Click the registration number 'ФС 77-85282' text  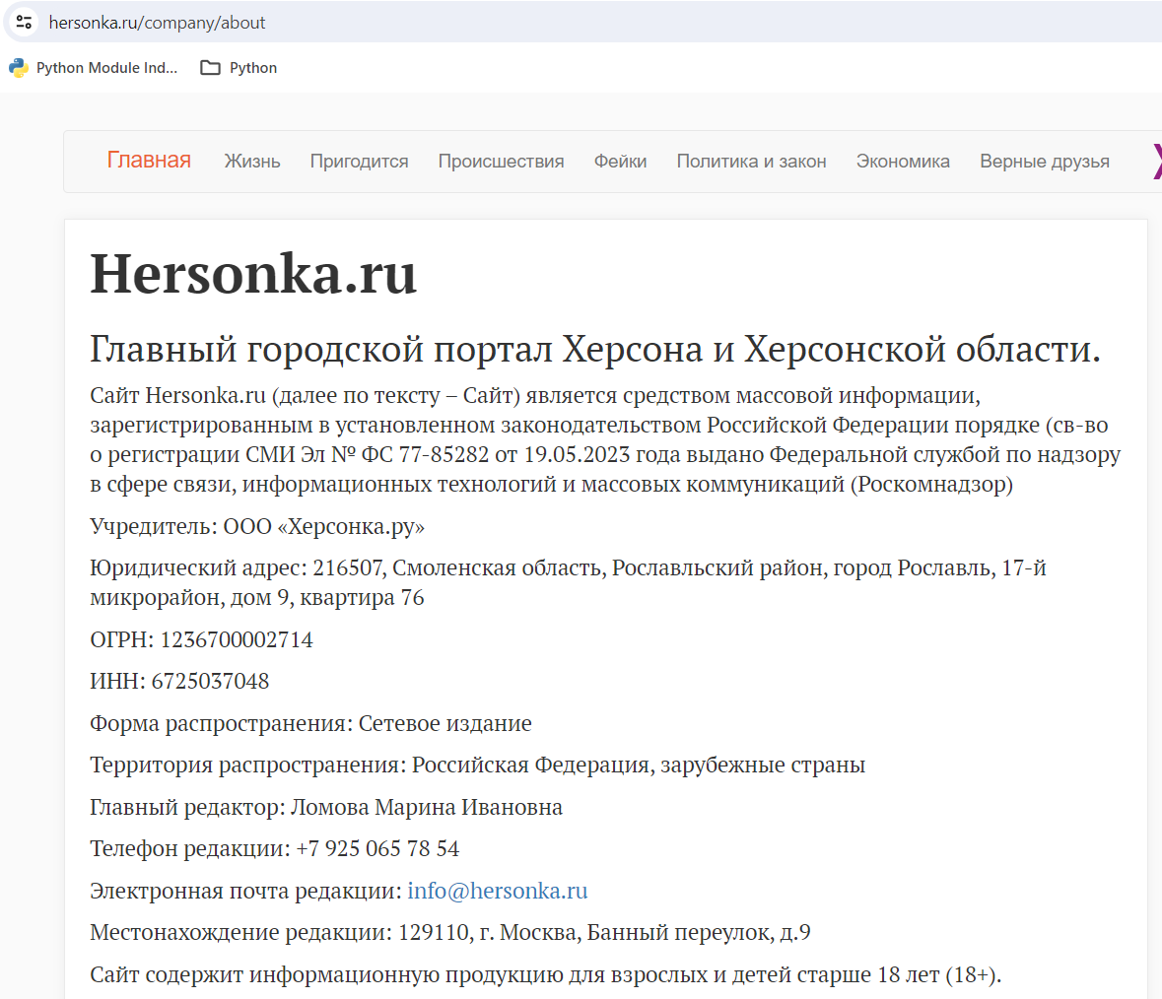click(x=425, y=455)
